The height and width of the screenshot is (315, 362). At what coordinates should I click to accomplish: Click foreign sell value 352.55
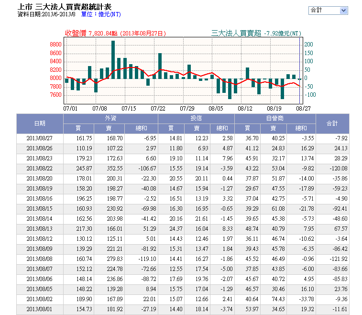coord(115,169)
